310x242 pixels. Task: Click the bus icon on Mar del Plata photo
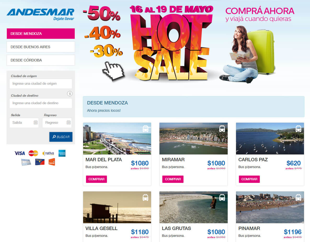(146, 129)
